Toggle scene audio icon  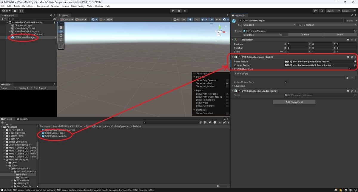click(197, 20)
